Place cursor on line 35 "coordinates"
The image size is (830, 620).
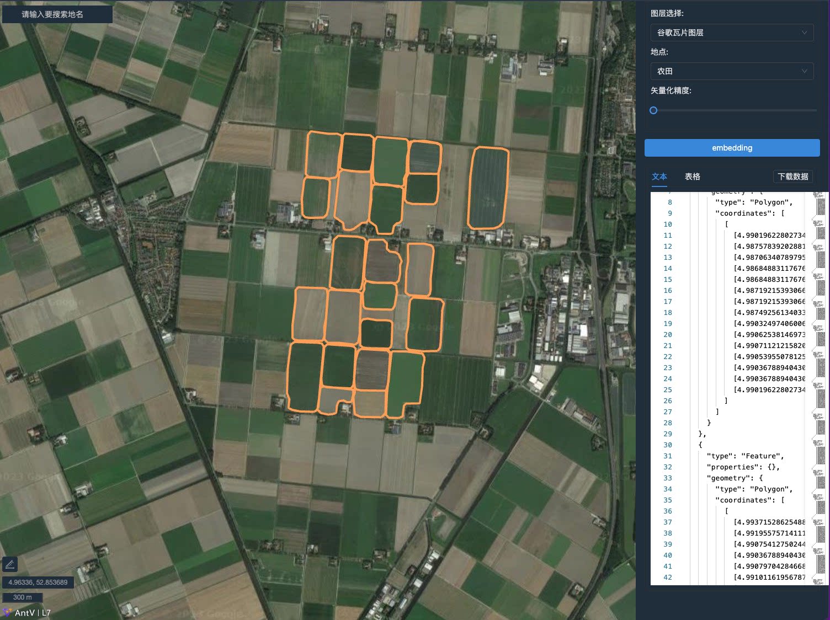click(x=749, y=500)
